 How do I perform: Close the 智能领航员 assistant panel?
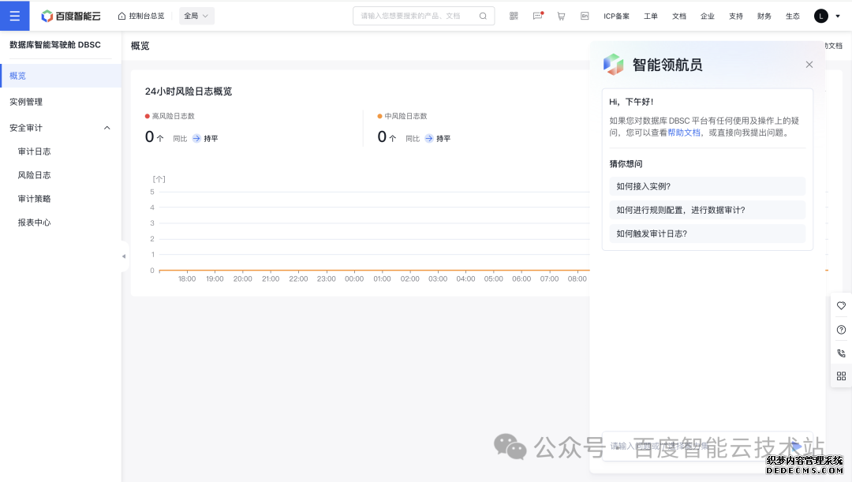click(809, 65)
